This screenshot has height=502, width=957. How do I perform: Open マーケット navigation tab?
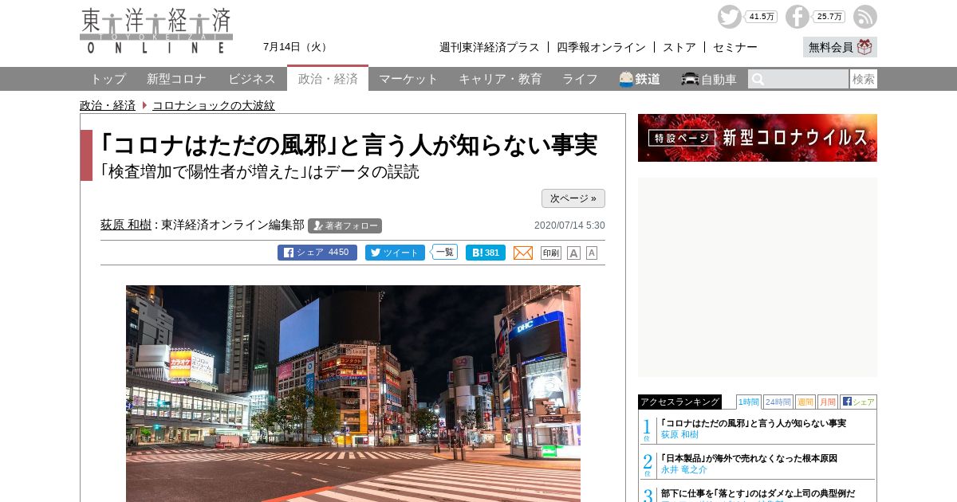[x=408, y=79]
